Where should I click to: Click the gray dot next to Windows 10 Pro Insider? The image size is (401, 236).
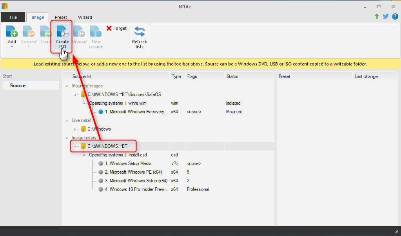(x=101, y=189)
